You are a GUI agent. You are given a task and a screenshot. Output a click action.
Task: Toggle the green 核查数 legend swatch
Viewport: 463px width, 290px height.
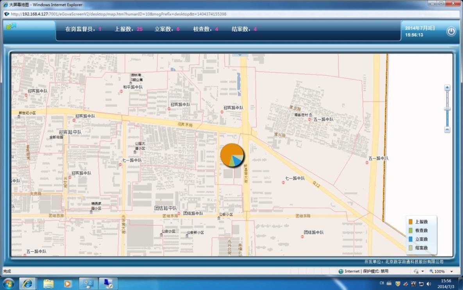pyautogui.click(x=411, y=231)
